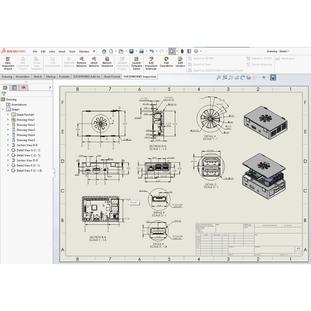
Task: Collapse the Sheet1 tree node
Action: tap(3, 109)
